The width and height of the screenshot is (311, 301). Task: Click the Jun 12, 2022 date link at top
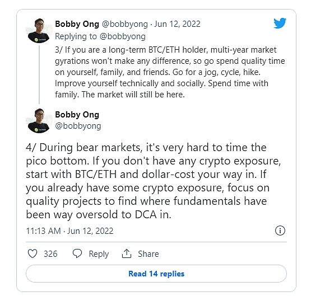[x=177, y=24]
